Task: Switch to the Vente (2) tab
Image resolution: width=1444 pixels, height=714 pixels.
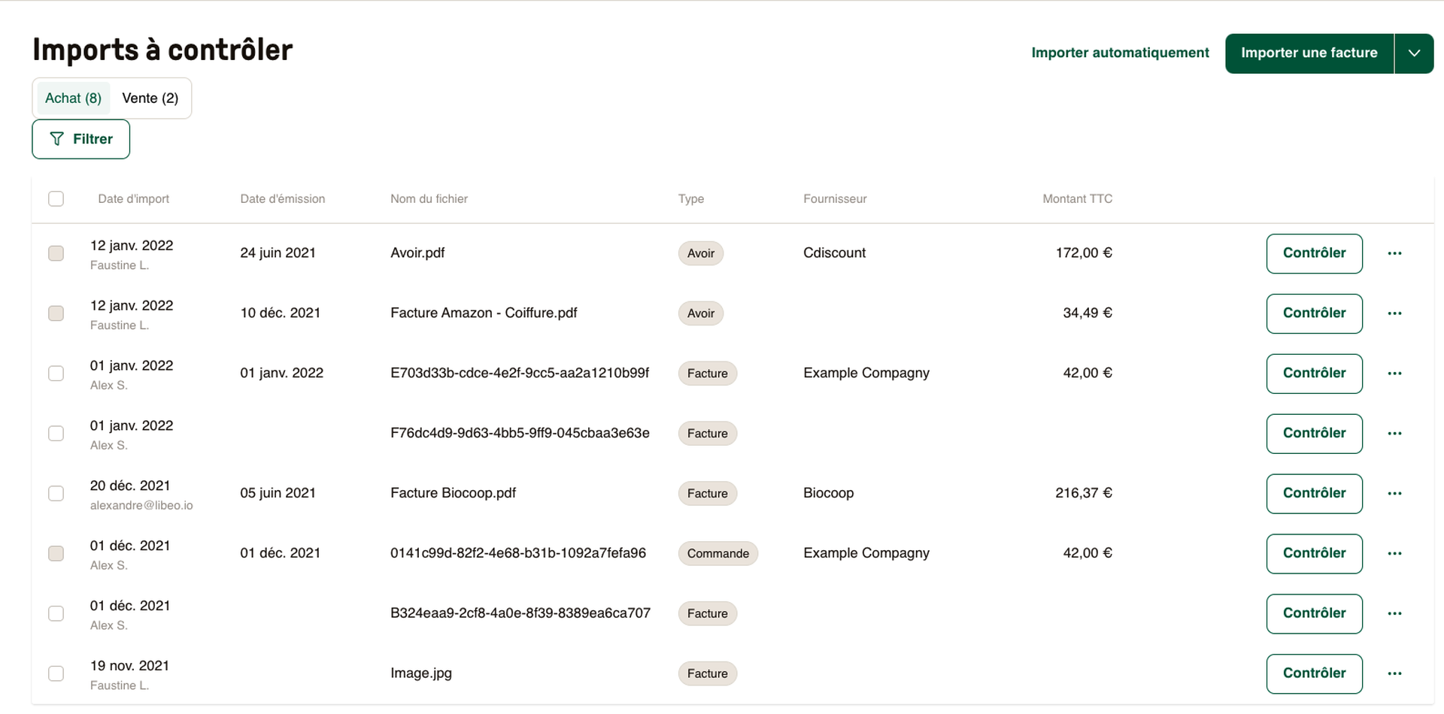Action: (x=150, y=98)
